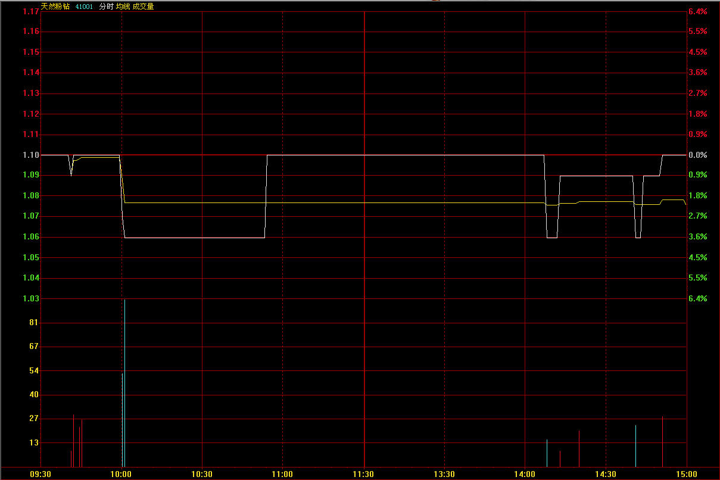Screen dimensions: 720x480
Task: Click the 40 volume axis label
Action: click(33, 394)
